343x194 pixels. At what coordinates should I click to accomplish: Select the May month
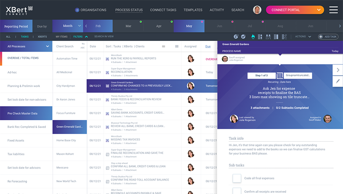(189, 26)
